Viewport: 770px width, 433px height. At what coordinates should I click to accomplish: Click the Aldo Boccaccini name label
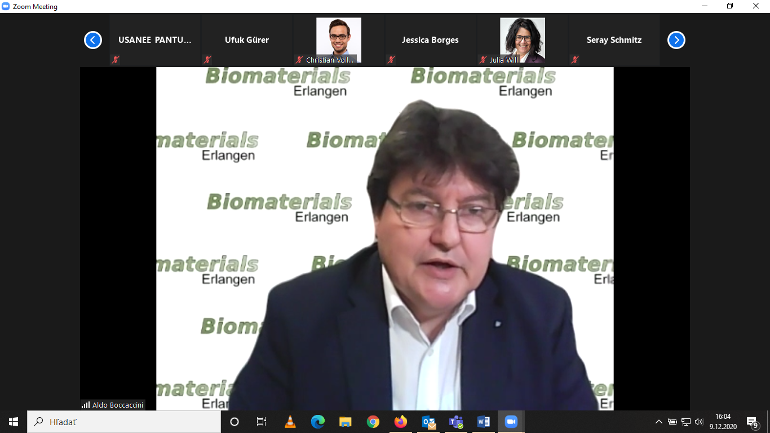(x=118, y=405)
